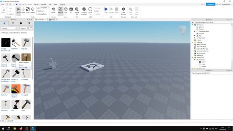Activate the Select tool in the ribbon
This screenshot has width=233, height=131.
pos(19,11)
